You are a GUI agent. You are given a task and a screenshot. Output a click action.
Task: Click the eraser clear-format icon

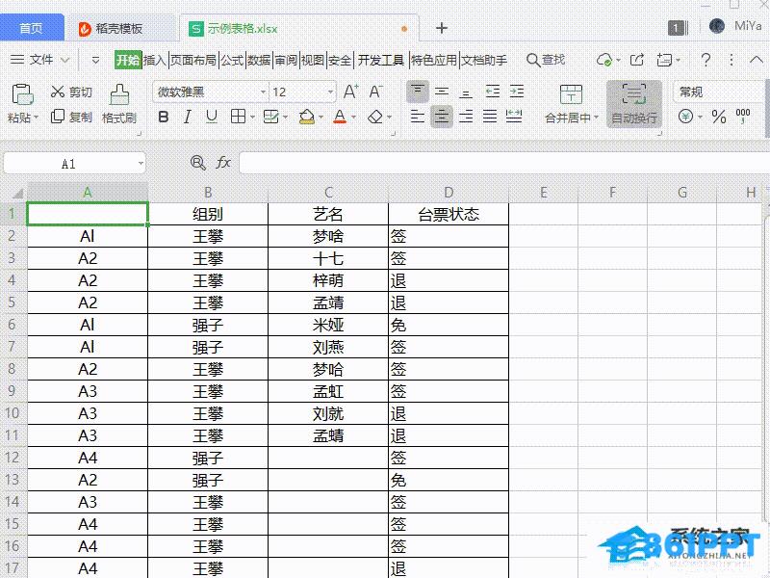click(375, 117)
